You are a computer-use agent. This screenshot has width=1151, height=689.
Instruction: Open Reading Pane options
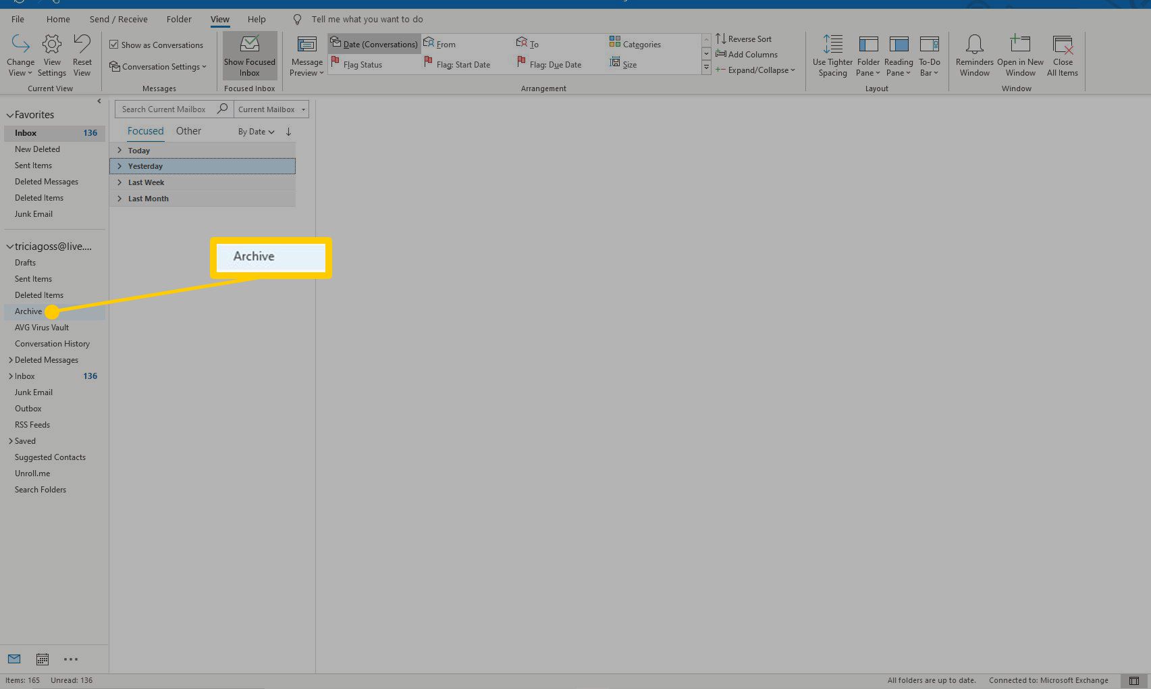(x=899, y=55)
